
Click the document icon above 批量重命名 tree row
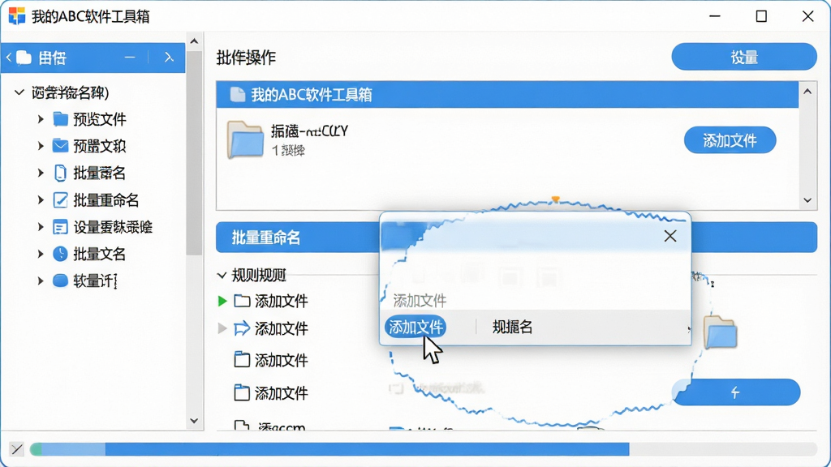coord(60,174)
